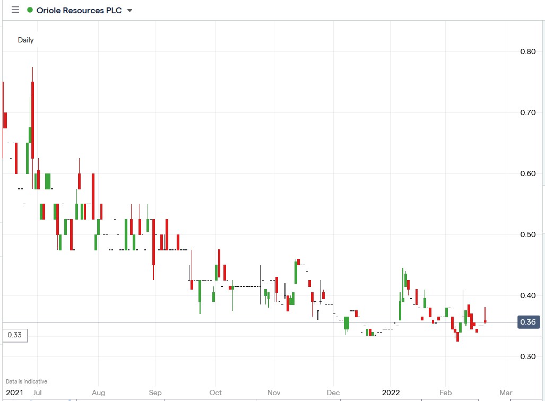Expand the chart period selector near Daily

point(25,40)
